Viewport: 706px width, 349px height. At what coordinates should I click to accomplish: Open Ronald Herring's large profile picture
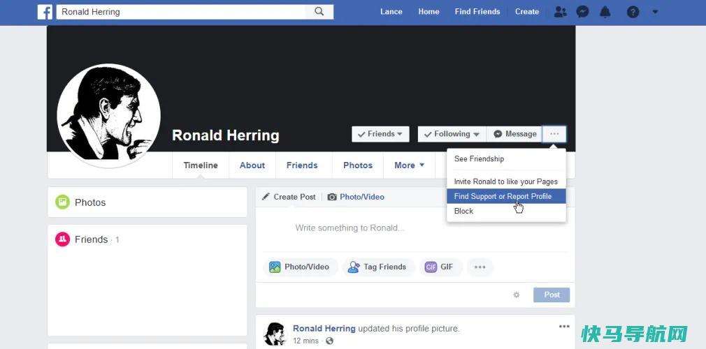[x=108, y=116]
